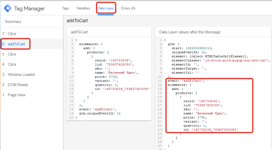Viewport: 272px width, 150px height.
Task: Click price 3790 in right panel
Action: [202, 117]
